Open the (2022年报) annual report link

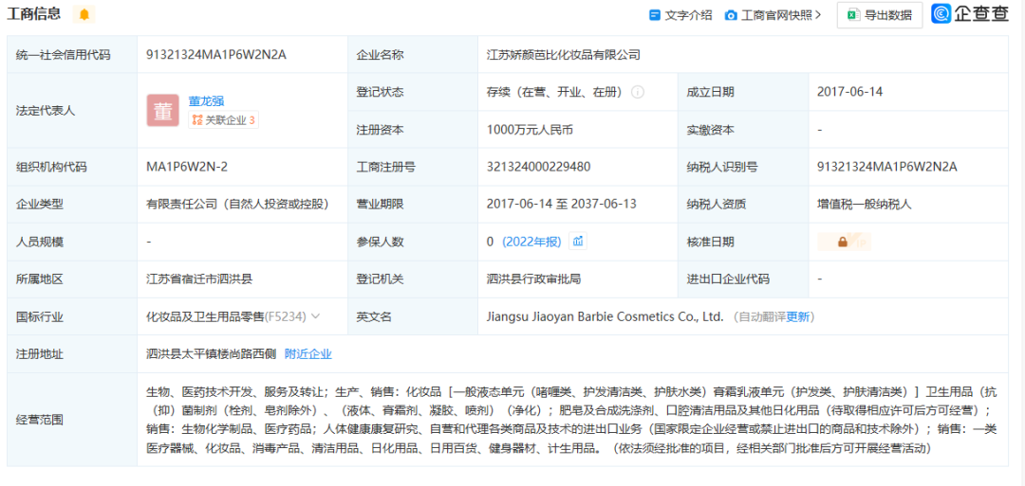click(x=532, y=242)
